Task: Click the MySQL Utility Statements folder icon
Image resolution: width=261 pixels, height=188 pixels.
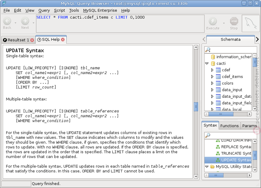Action: click(x=212, y=166)
